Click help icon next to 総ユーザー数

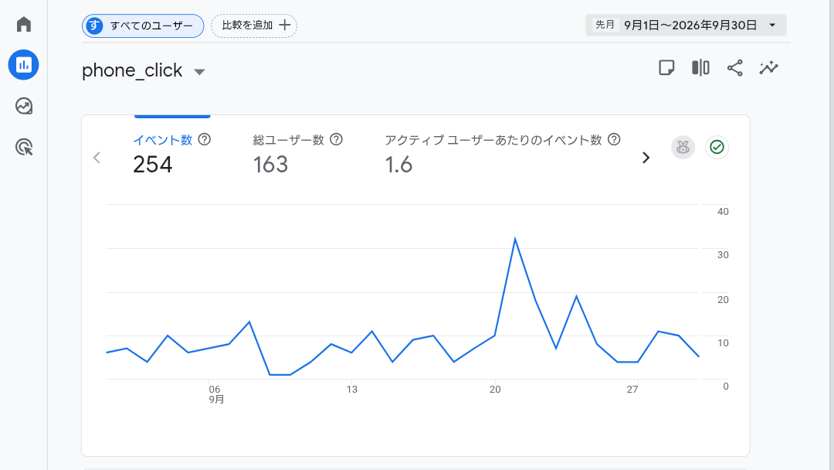pyautogui.click(x=336, y=139)
